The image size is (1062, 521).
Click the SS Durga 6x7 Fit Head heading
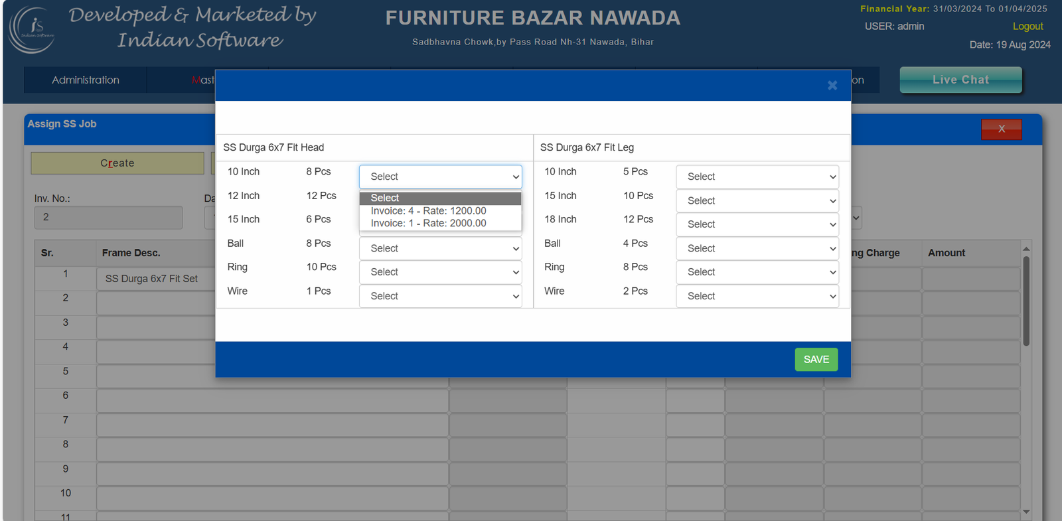pos(273,147)
